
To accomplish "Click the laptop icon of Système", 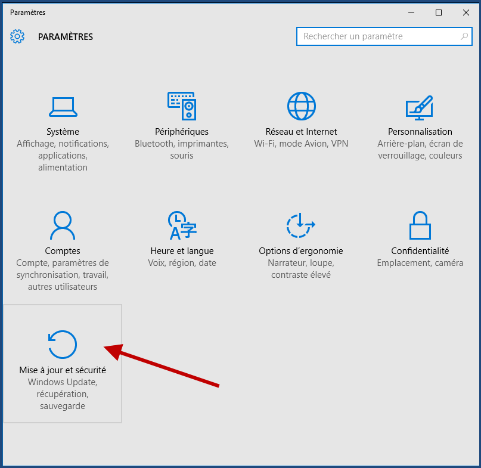I will [63, 106].
